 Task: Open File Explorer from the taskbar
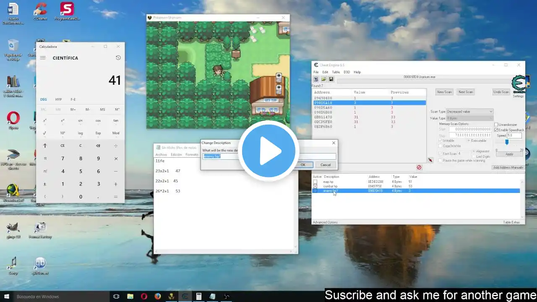130,297
